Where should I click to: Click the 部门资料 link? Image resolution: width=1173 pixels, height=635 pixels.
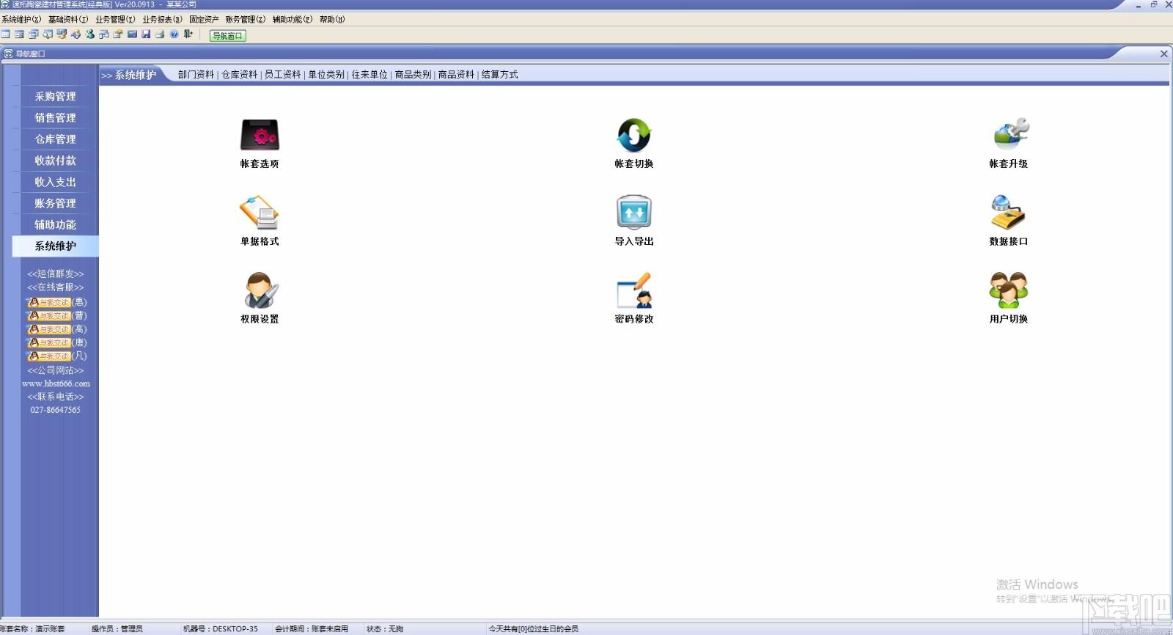[196, 75]
